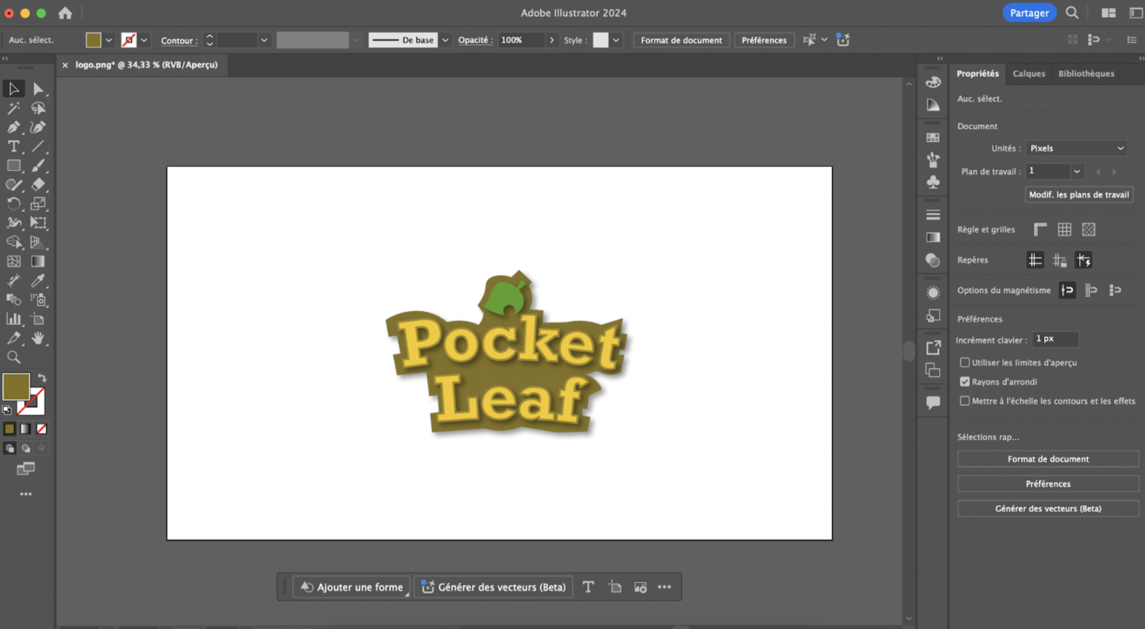Click Générer des vecteurs (Beta) panel button
This screenshot has height=629, width=1145.
click(1048, 508)
